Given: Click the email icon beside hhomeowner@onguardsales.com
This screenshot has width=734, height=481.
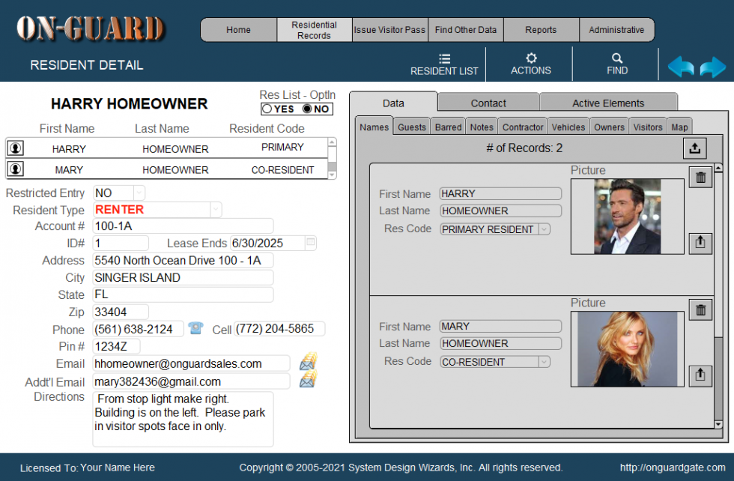Looking at the screenshot, I should 308,362.
